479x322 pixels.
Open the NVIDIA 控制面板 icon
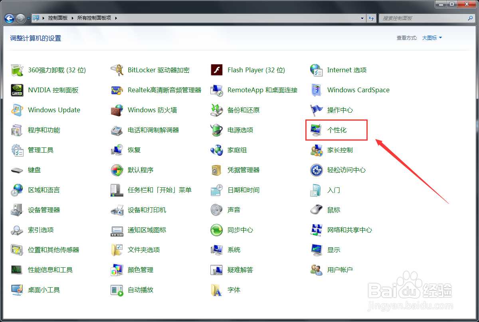(x=17, y=90)
